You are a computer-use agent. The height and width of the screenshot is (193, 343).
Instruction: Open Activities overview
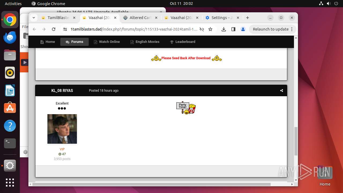coord(13,3)
